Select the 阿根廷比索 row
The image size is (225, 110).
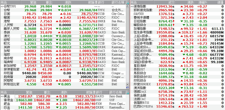pos(63,84)
